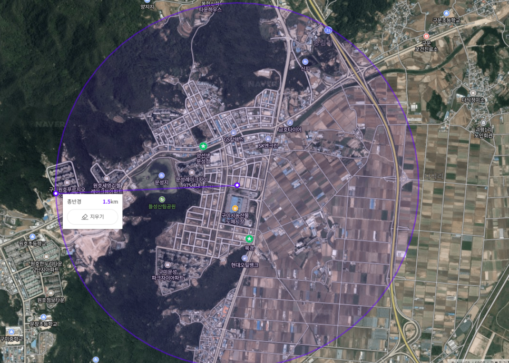This screenshot has height=363, width=509.
Task: Click the 봉한신화 타운하우스 label
Action: (x=210, y=6)
